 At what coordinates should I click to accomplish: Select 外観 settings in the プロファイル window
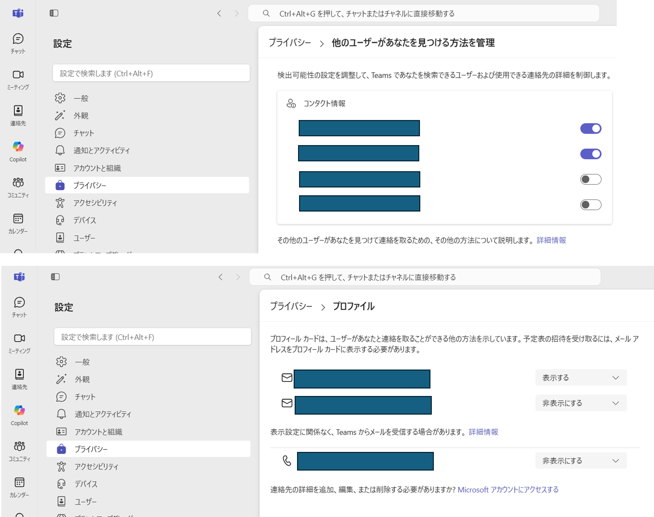[148, 379]
